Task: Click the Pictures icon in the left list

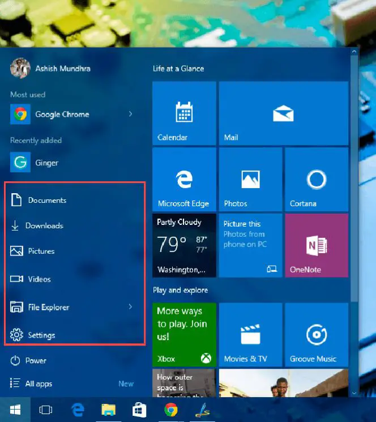Action: (16, 251)
